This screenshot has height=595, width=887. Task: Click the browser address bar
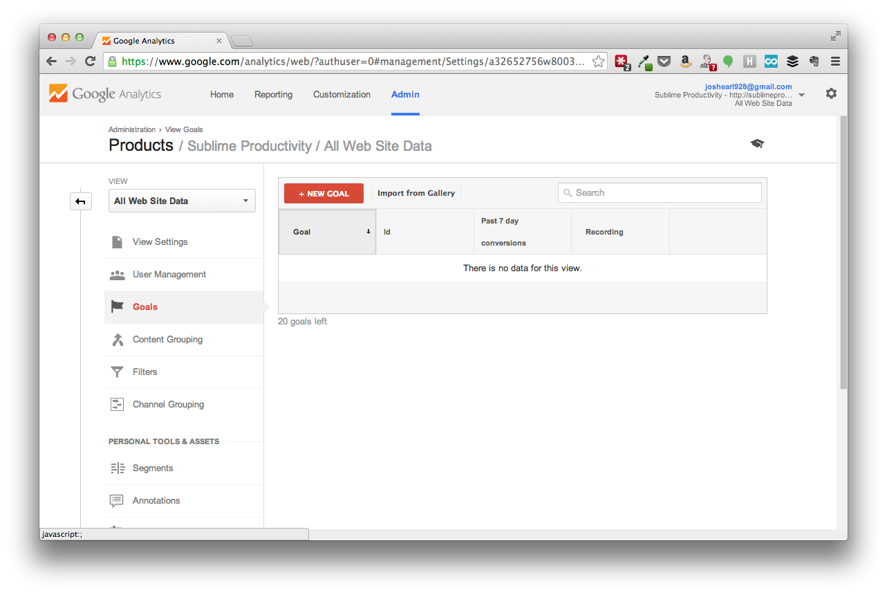[x=355, y=62]
